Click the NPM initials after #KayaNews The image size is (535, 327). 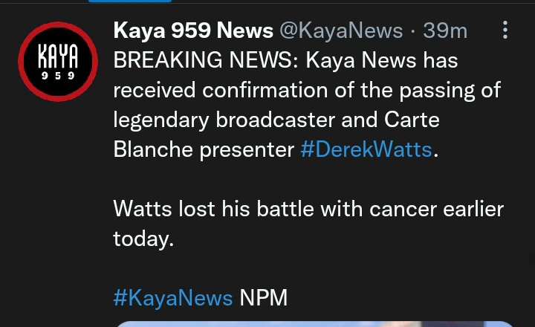tap(263, 298)
